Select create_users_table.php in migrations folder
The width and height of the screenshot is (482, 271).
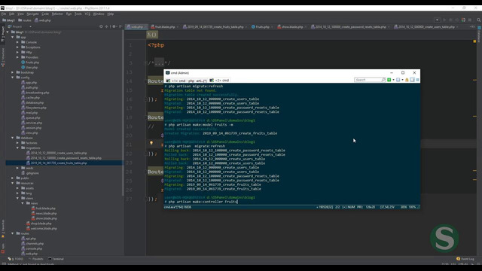coord(56,153)
